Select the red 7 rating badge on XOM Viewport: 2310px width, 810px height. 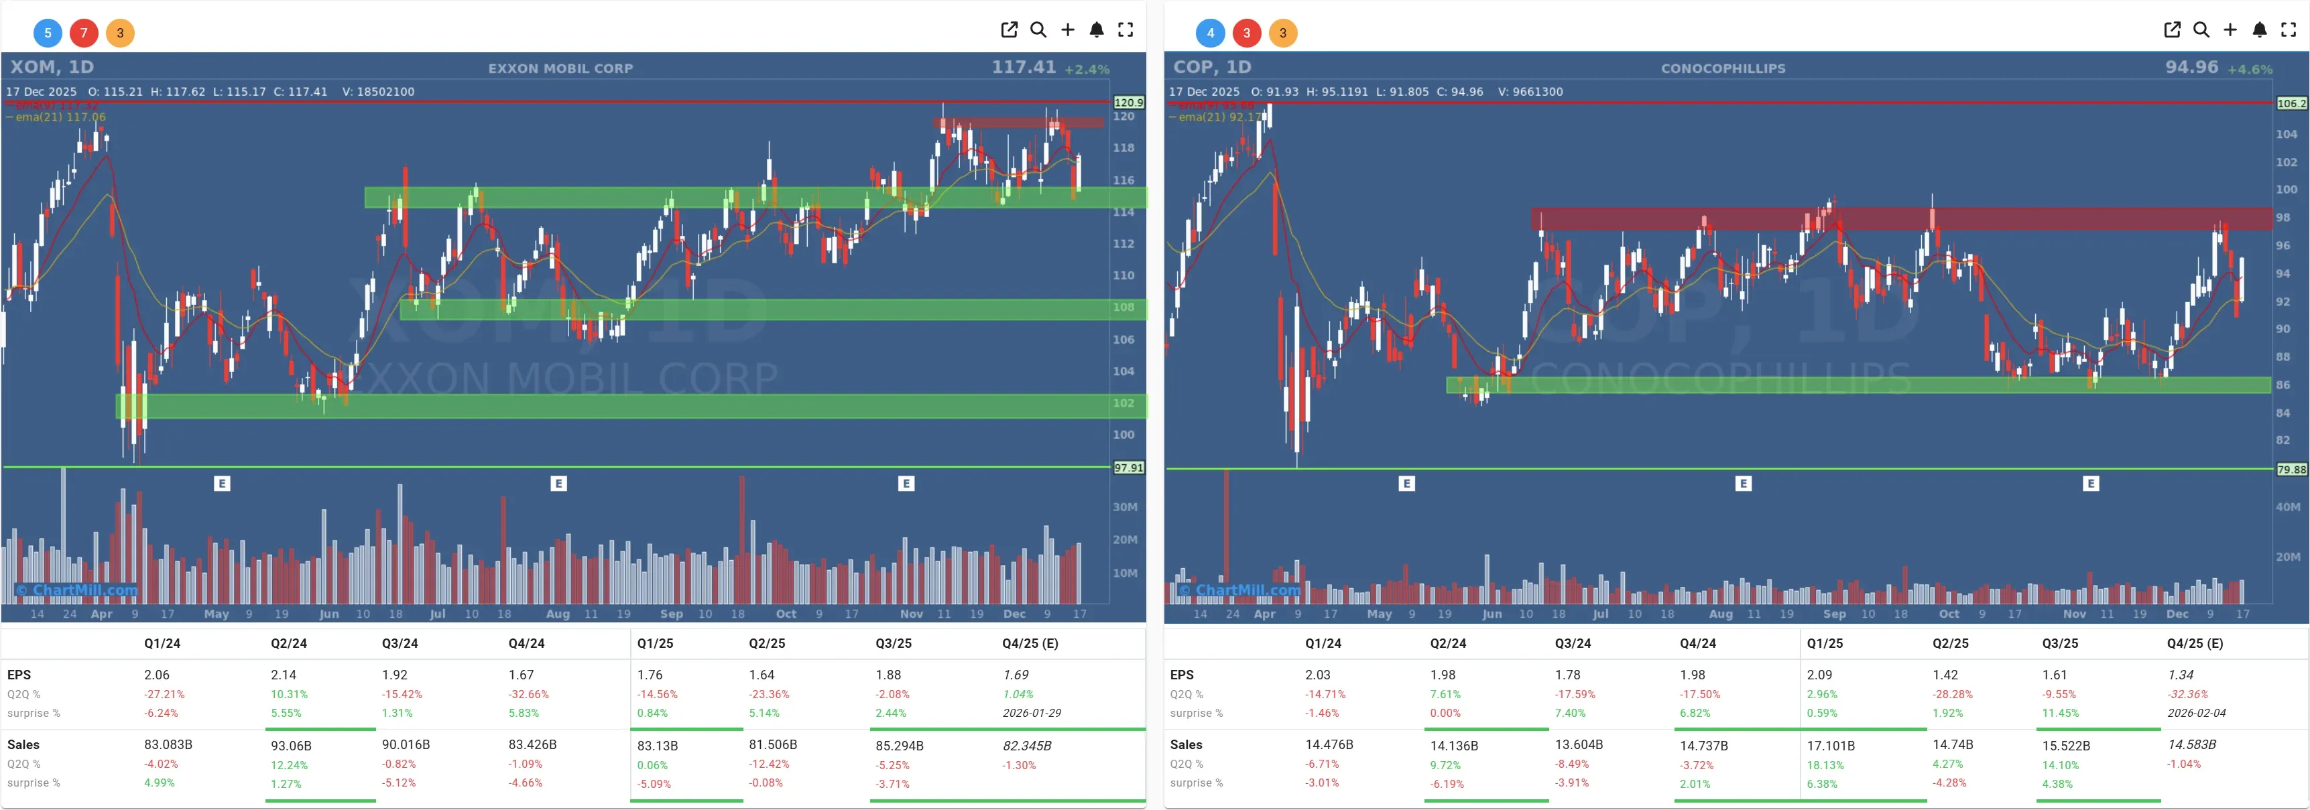[x=84, y=33]
